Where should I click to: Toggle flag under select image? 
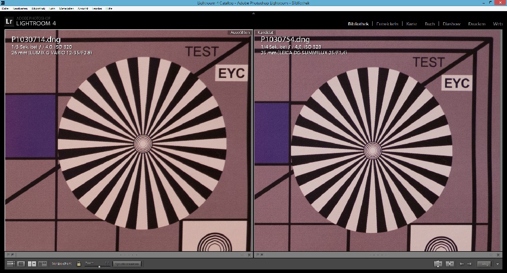(9, 255)
